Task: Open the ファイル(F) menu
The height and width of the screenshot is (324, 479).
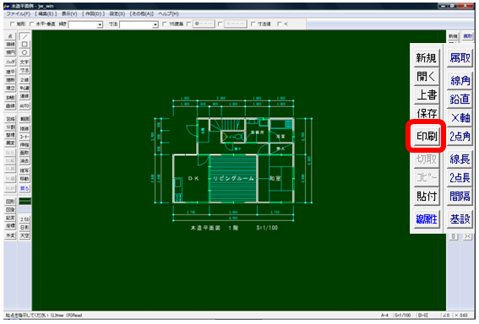Action: point(18,13)
